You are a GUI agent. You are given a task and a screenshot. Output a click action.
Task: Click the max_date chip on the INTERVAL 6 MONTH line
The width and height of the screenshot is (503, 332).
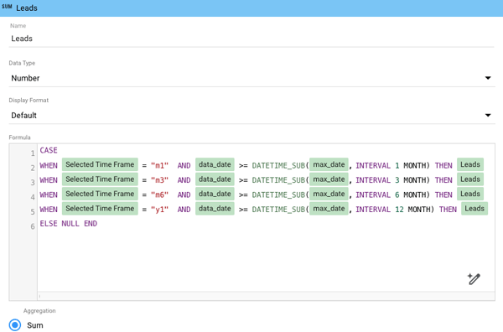[329, 194]
